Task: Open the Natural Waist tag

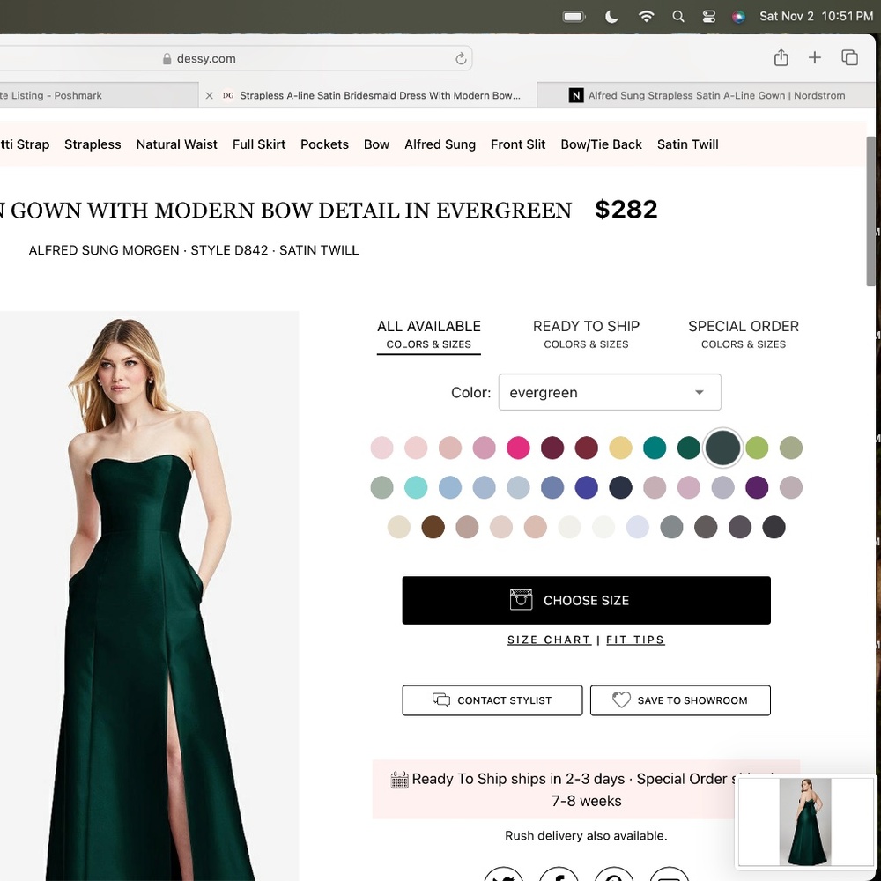Action: [x=176, y=144]
